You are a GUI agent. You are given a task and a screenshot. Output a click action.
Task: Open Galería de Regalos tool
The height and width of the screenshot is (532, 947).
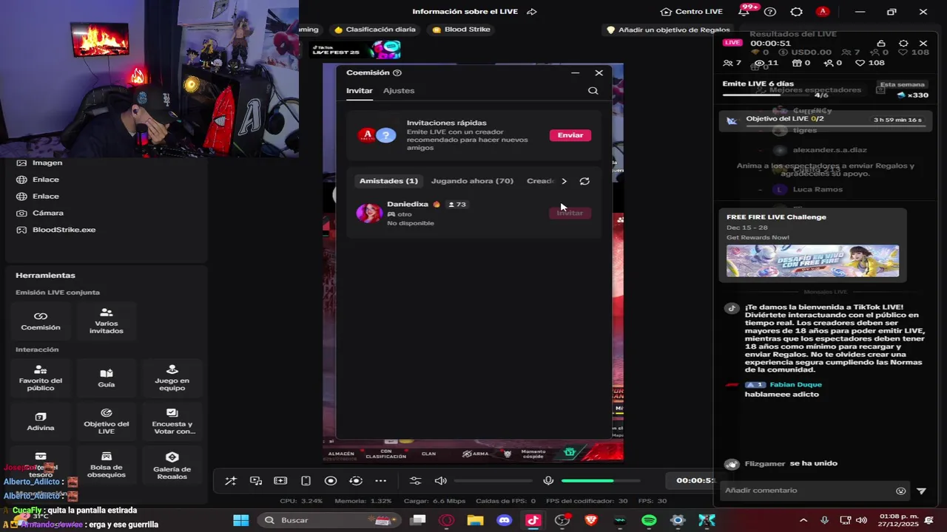pos(172,465)
